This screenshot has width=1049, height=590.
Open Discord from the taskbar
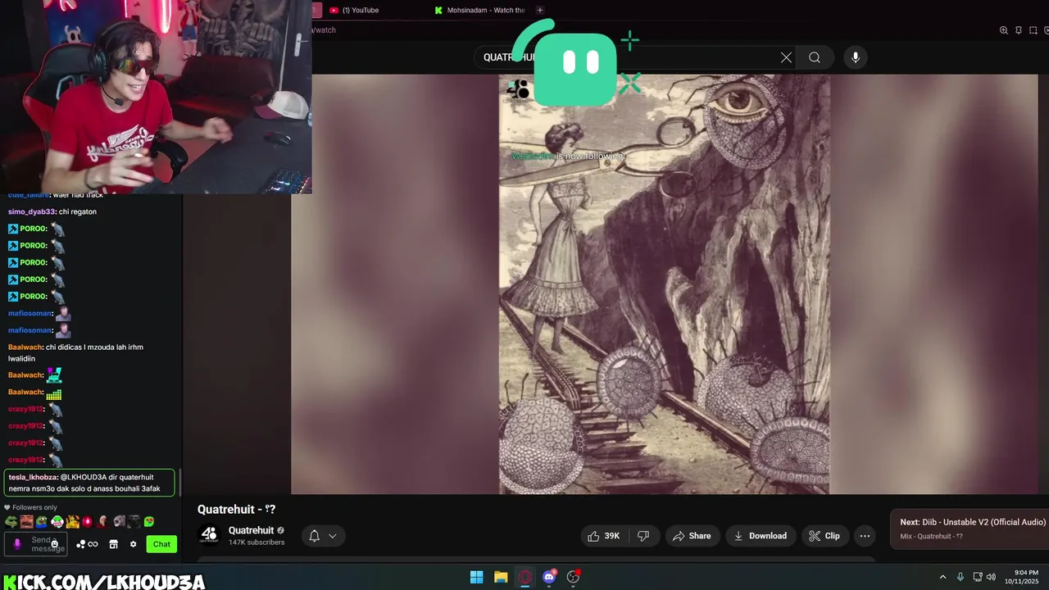coord(549,577)
